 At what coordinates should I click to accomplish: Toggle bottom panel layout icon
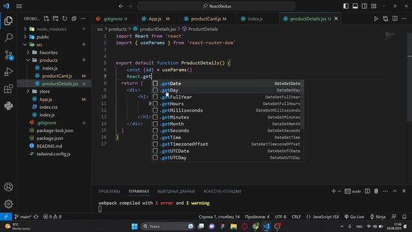(x=355, y=6)
